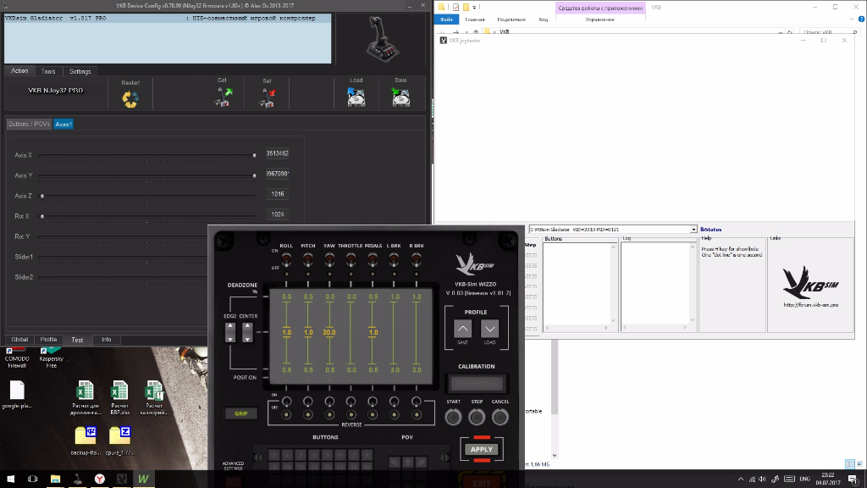Viewport: 867px width, 488px height.
Task: Open the Settings tab
Action: click(x=80, y=71)
